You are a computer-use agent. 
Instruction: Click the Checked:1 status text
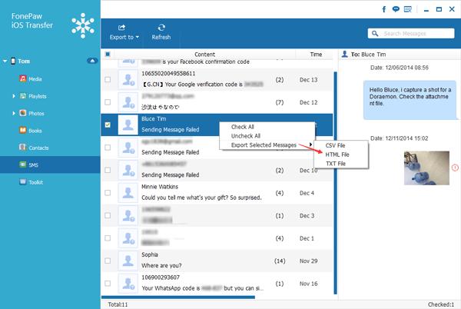click(441, 304)
